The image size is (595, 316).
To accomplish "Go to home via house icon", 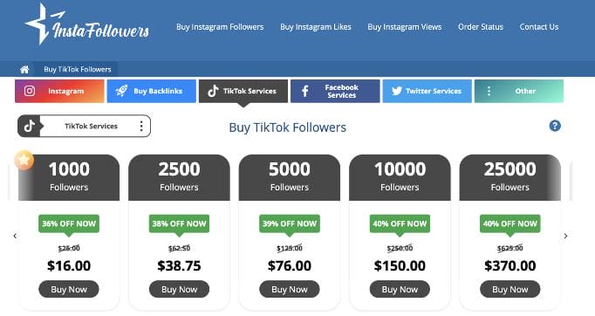I will coord(24,70).
